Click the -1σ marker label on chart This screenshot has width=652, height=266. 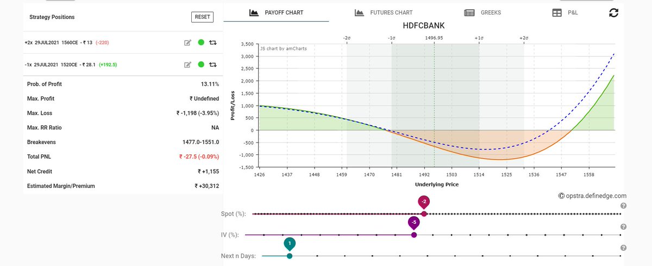click(x=391, y=38)
